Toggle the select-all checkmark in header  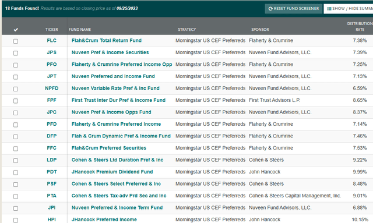[16, 30]
